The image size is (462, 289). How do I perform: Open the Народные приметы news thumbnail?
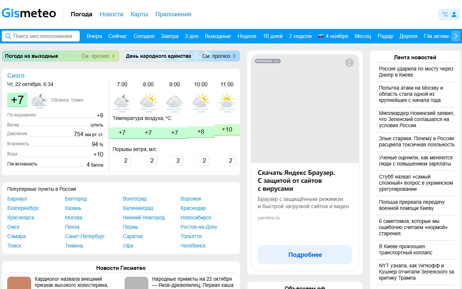(136, 283)
